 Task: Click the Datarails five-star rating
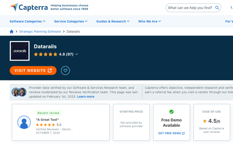point(46,54)
